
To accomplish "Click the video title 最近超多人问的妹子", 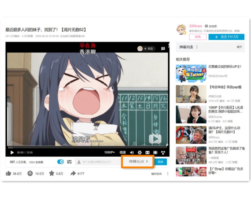I will [46, 30].
